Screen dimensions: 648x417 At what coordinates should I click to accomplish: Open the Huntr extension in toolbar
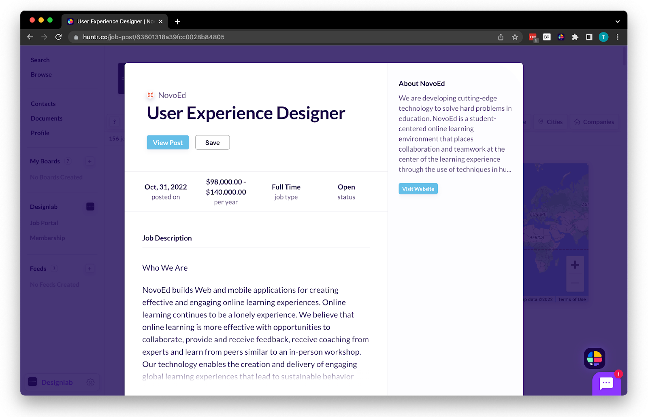(561, 37)
